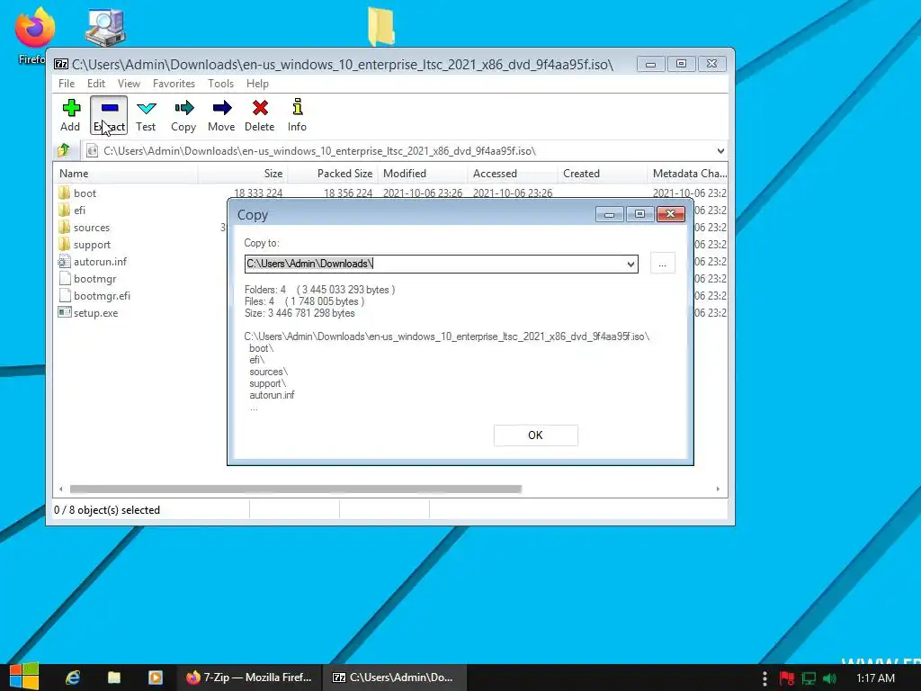Click the horizontal scrollbar thumb

coord(295,489)
